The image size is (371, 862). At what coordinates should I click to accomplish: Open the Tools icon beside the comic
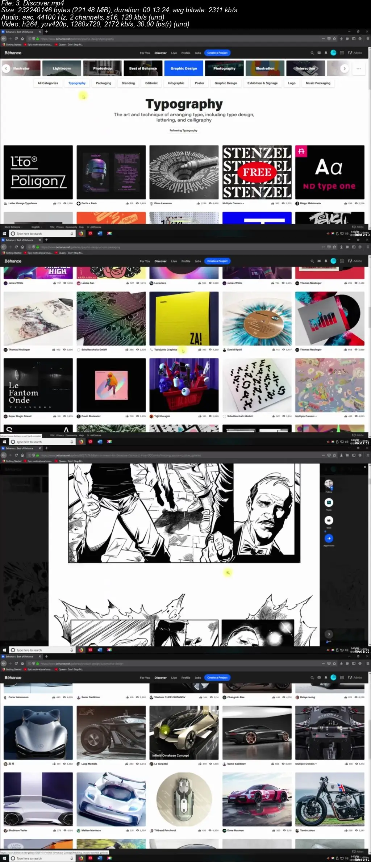click(329, 502)
